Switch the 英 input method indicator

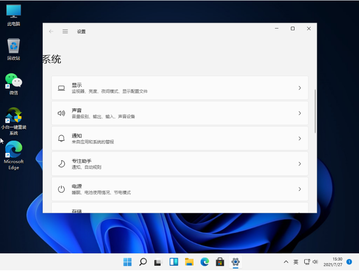pyautogui.click(x=296, y=262)
